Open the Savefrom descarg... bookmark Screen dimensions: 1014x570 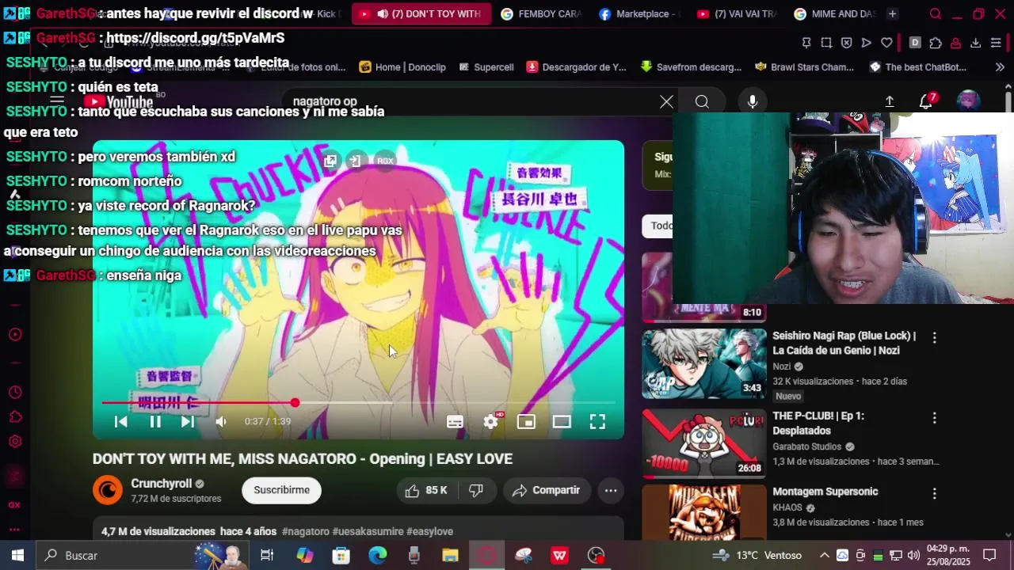pos(691,67)
